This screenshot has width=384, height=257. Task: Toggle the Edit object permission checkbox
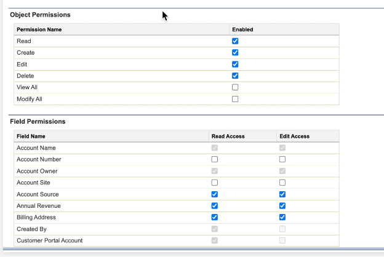(235, 64)
